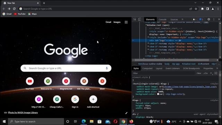Screen dimensions: 222x125
Task: Open the YouTube shortcut tile
Action: [30, 83]
